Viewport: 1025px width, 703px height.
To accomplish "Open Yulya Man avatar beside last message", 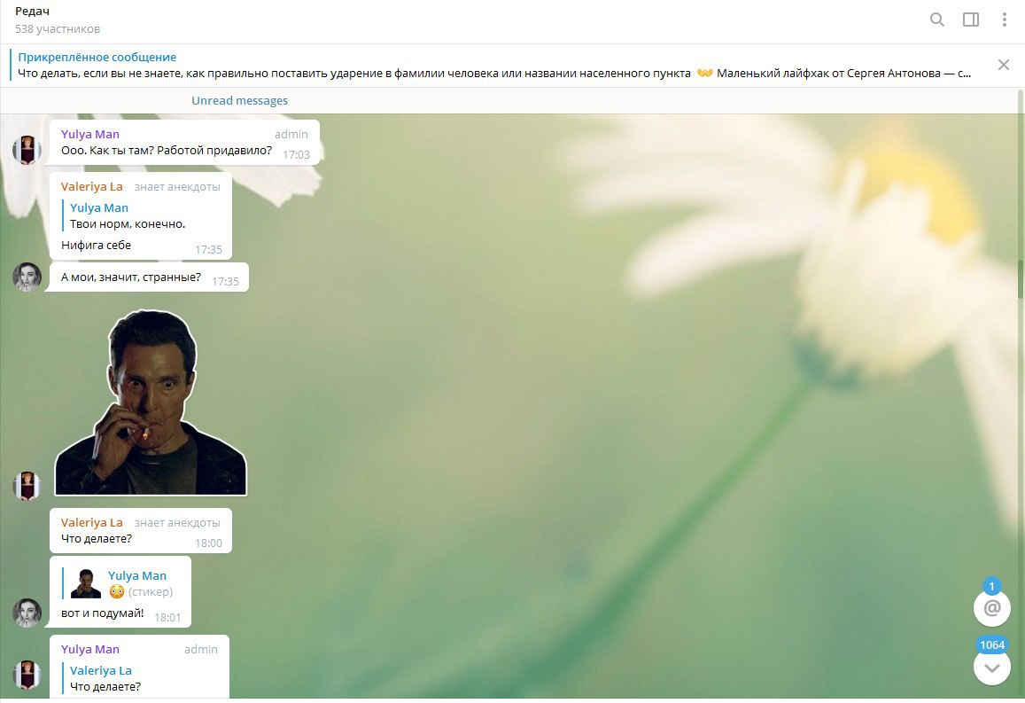I will (x=27, y=675).
